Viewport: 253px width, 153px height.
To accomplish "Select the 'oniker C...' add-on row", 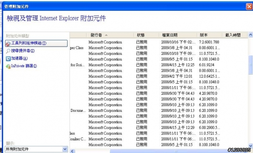I will (x=159, y=139).
